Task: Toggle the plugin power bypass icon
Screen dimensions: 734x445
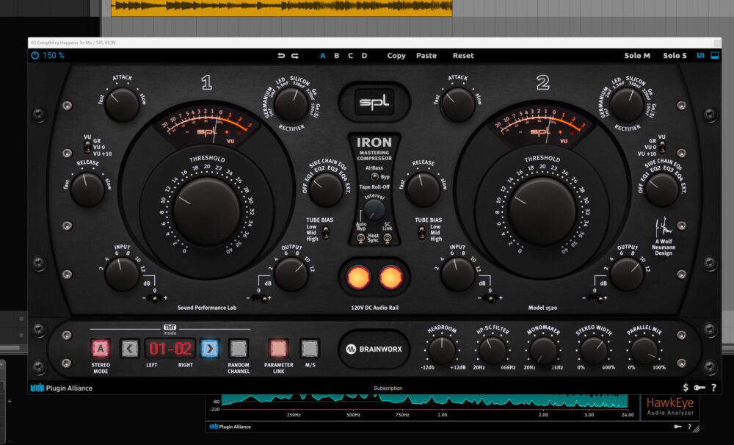Action: point(34,55)
